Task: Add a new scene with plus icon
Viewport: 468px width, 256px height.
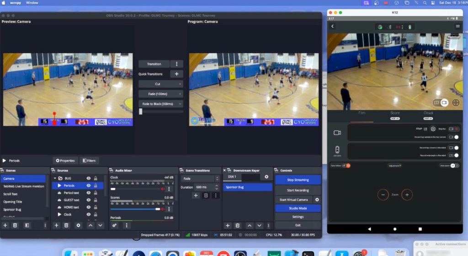Action: click(5, 225)
